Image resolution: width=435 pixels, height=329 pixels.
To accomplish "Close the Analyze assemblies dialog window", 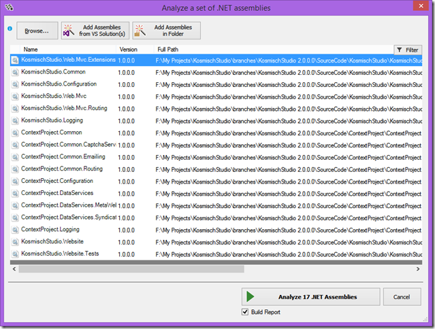I will pos(421,6).
